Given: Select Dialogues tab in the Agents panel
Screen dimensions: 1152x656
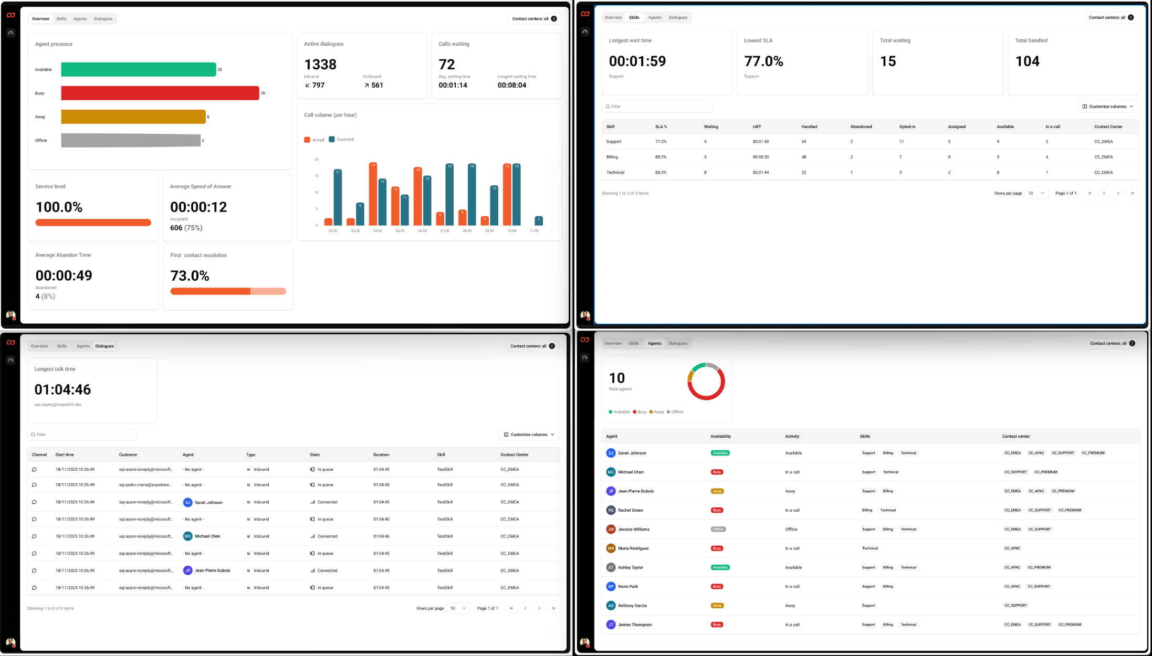Looking at the screenshot, I should pyautogui.click(x=678, y=343).
